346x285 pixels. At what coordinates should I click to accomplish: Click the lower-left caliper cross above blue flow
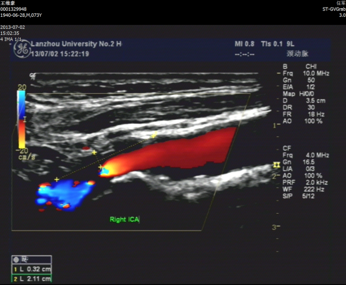tap(56, 179)
